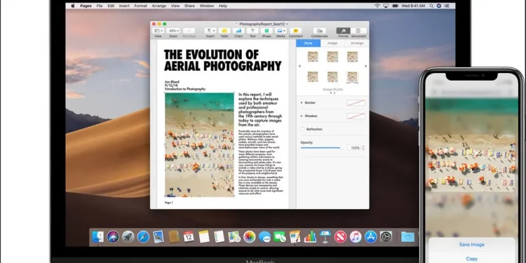Screen dimensions: 526x263
Task: Click the Shape toolbar icon
Action: (267, 31)
